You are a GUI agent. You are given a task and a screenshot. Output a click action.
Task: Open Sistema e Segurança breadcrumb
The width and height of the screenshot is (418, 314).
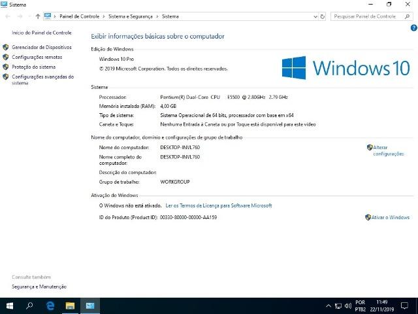click(131, 16)
